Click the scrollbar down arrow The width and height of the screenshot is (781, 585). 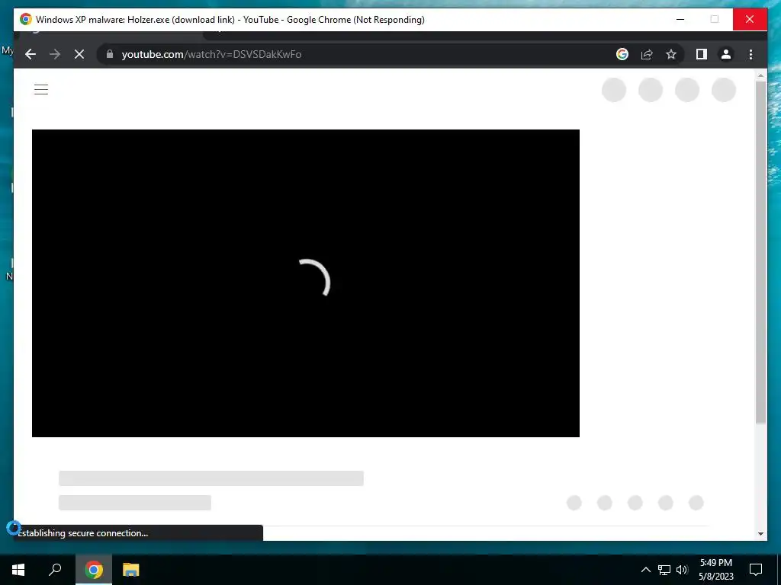[760, 534]
